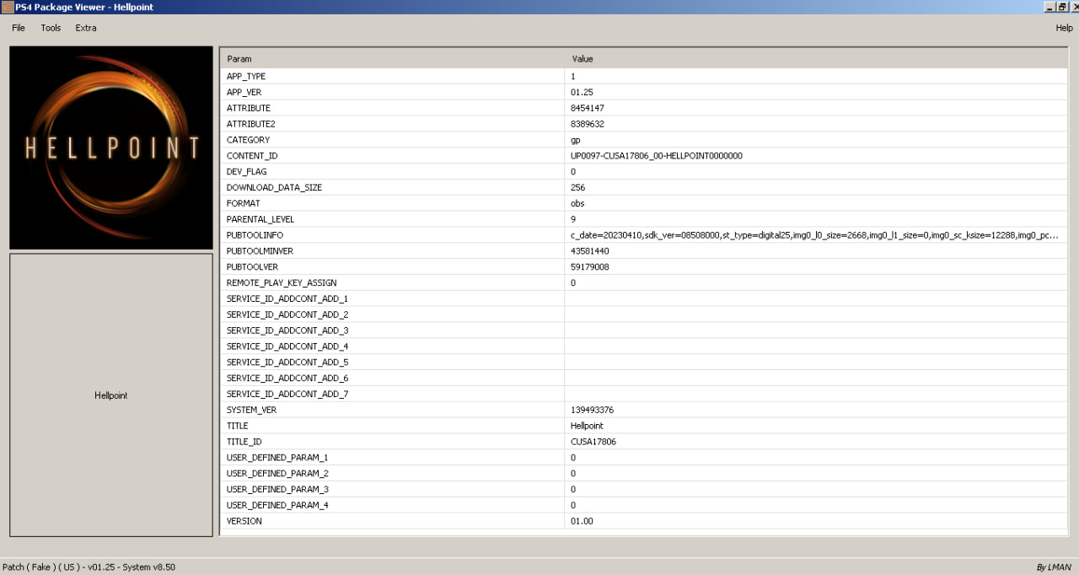Open the Help menu

pos(1064,28)
